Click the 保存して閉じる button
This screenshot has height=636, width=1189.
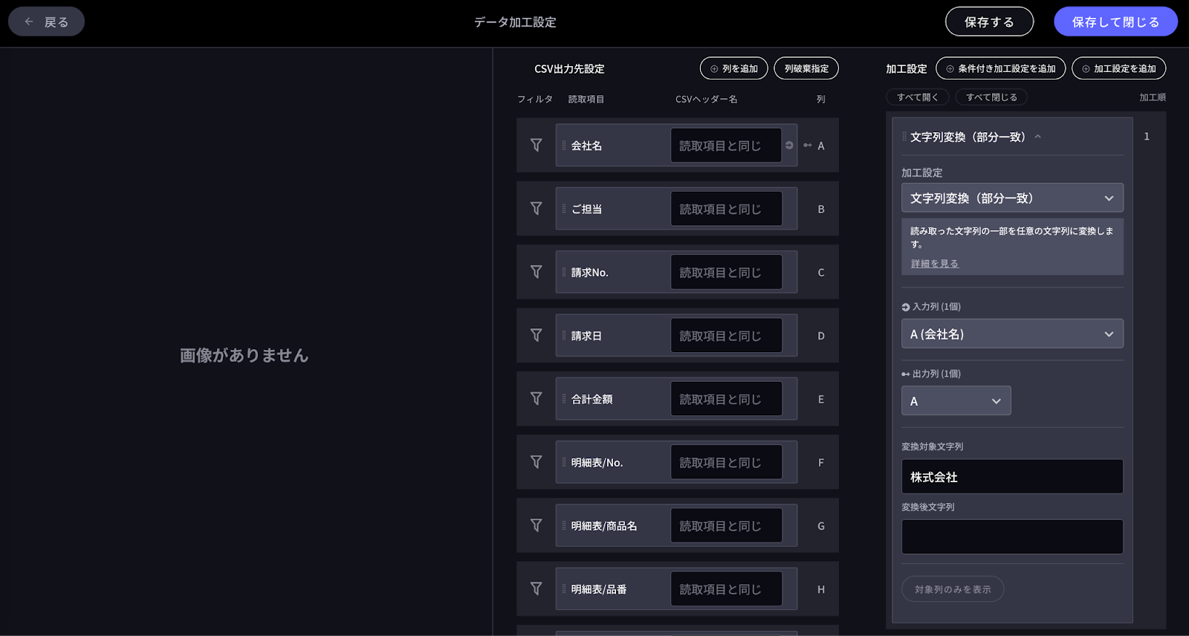coord(1115,22)
